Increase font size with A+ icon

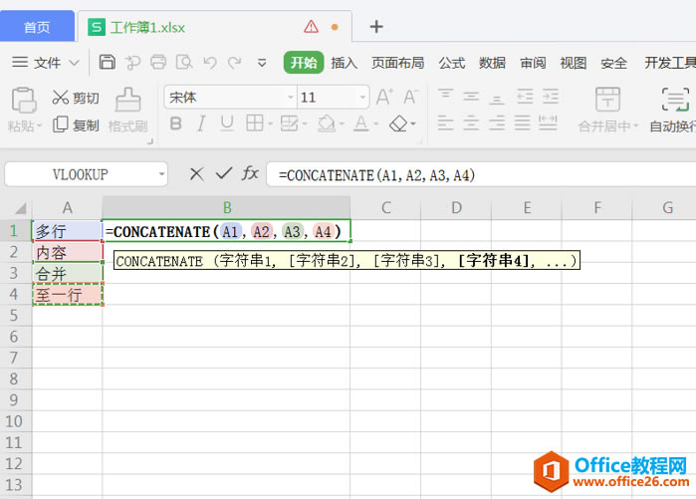(x=384, y=97)
